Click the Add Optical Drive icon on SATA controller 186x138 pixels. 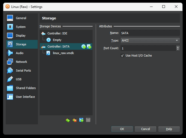coord(84,47)
